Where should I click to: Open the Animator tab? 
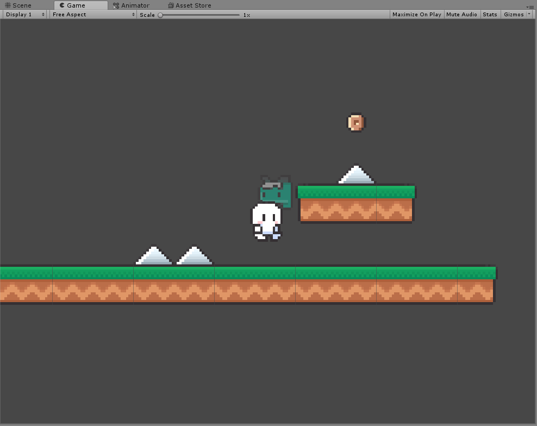tap(132, 5)
